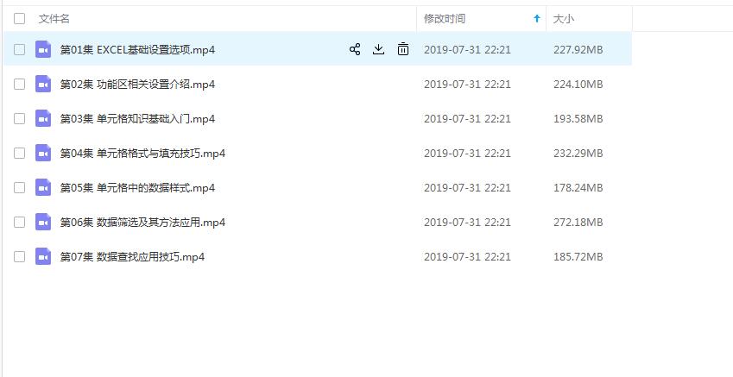Image resolution: width=733 pixels, height=377 pixels.
Task: Share the 第01集 EXCEL基础设置选项 file
Action: pyautogui.click(x=355, y=49)
